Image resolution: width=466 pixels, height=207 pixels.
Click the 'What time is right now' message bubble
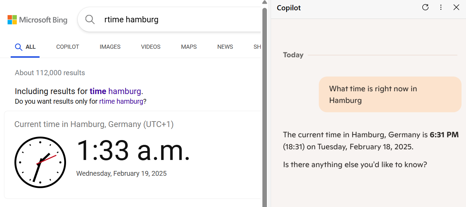(x=390, y=94)
